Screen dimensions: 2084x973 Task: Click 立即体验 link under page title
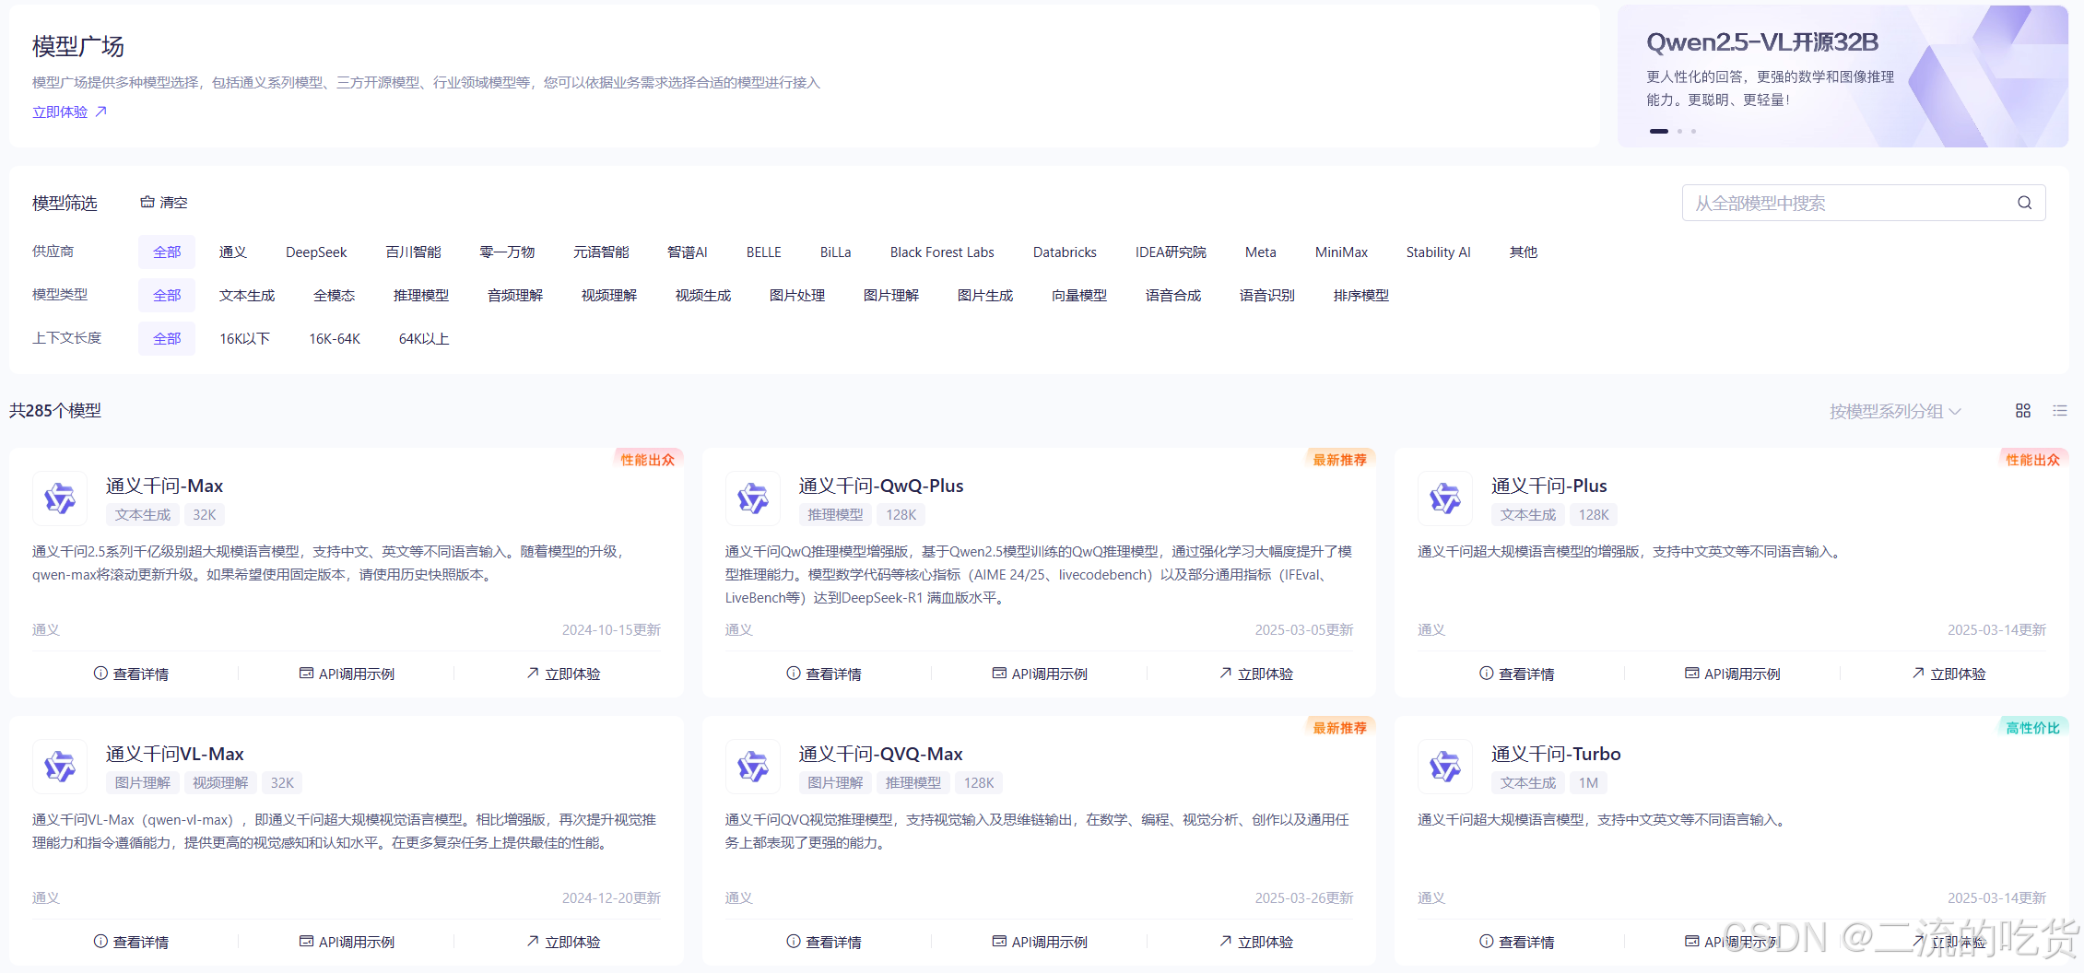[x=70, y=111]
